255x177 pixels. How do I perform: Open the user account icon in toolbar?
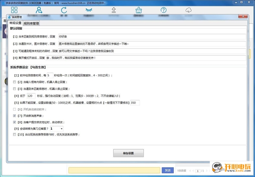[39, 10]
